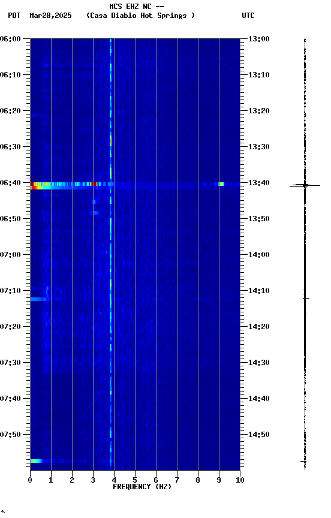Click the 'FREQUENCY (HZ)' axis label
This screenshot has height=518, width=331.
pos(142,487)
